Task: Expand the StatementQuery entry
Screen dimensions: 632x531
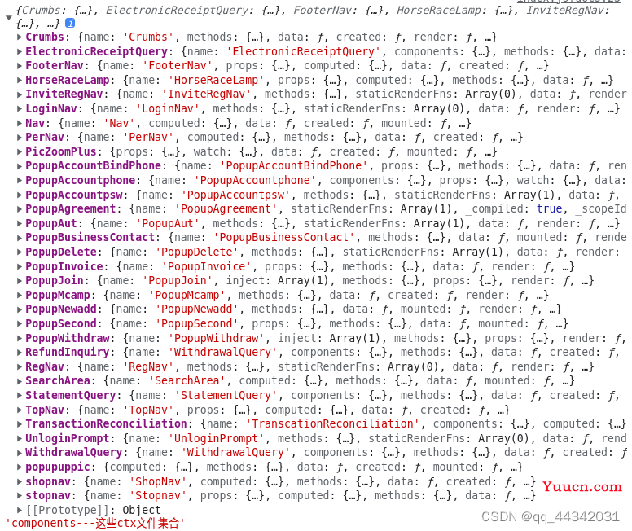Action: point(20,396)
